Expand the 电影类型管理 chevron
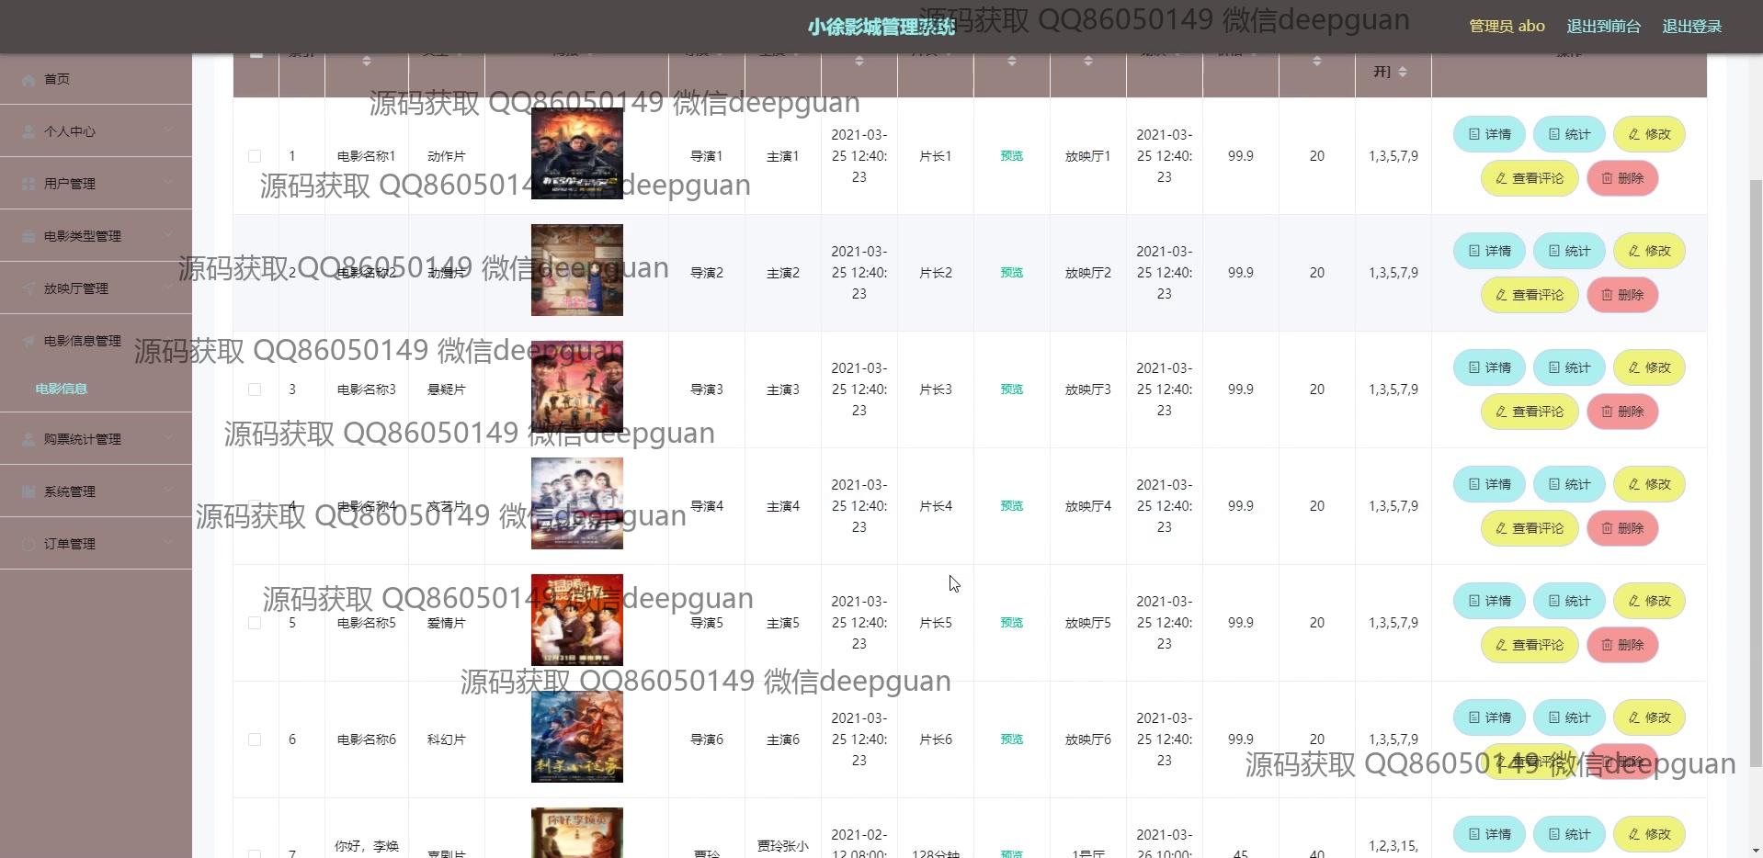The image size is (1763, 858). point(168,236)
